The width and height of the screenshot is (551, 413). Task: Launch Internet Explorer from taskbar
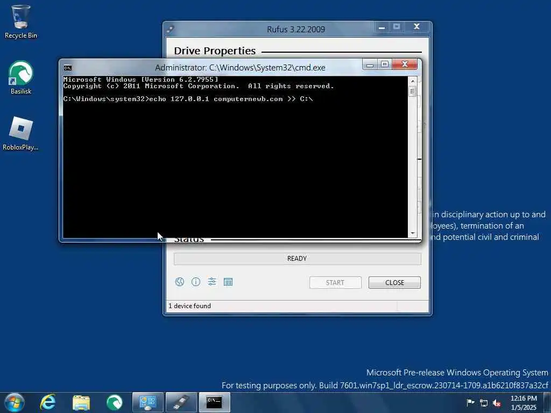point(48,402)
